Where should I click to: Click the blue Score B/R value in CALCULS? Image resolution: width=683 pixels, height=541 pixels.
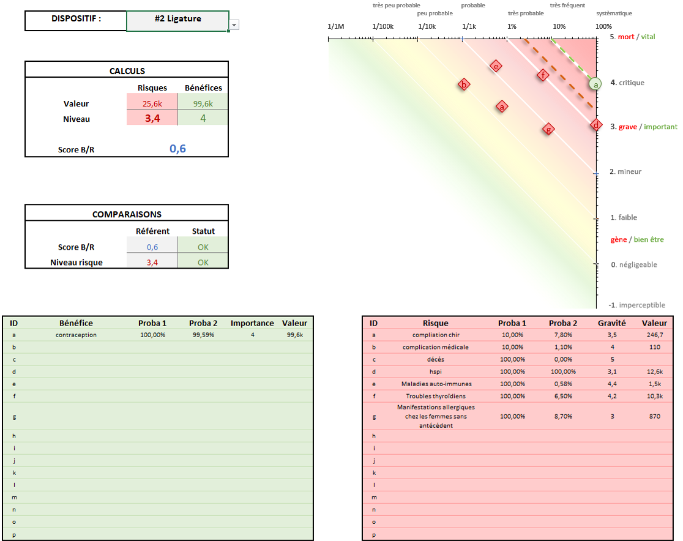tap(177, 149)
